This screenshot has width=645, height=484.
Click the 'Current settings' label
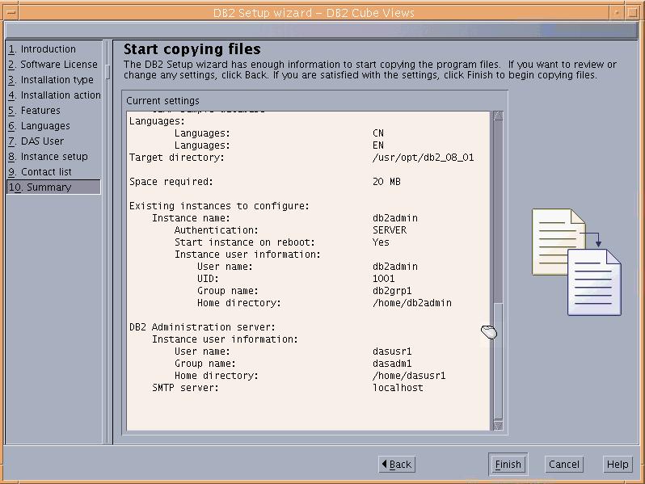coord(162,101)
